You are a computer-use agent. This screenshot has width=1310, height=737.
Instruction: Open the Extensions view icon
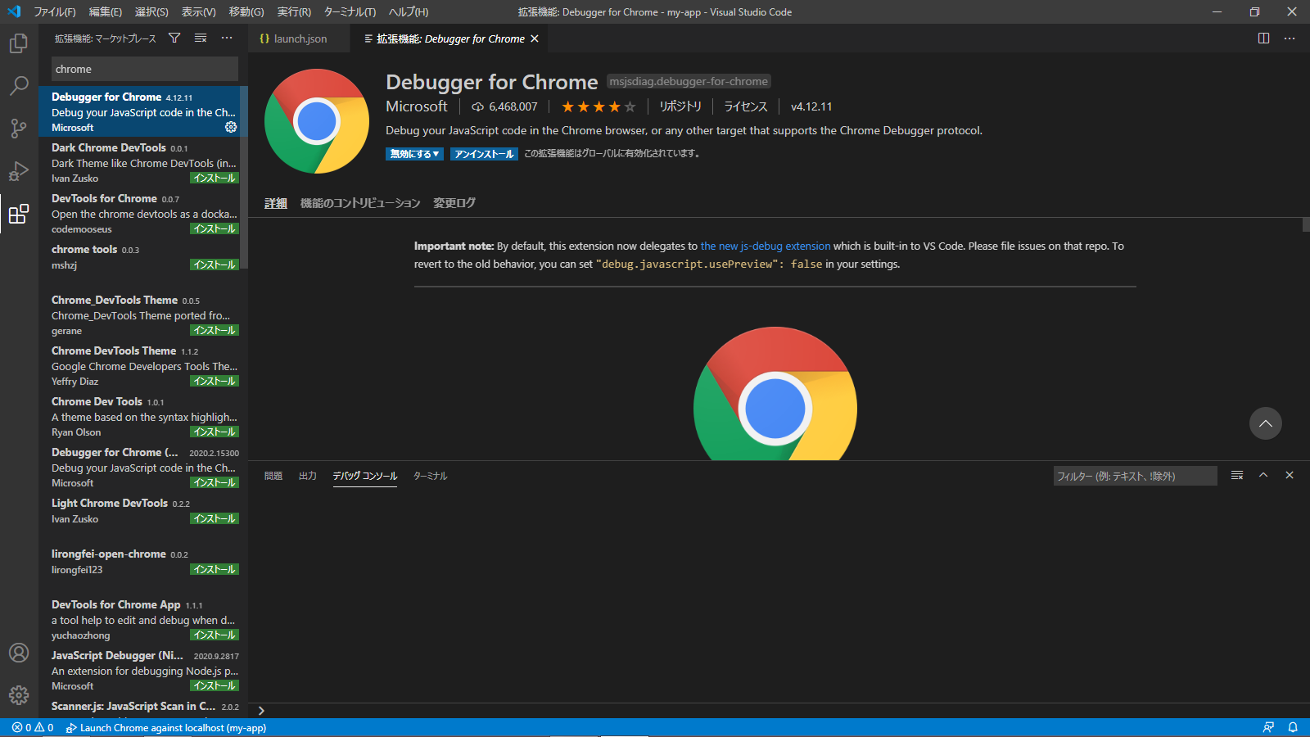click(19, 214)
